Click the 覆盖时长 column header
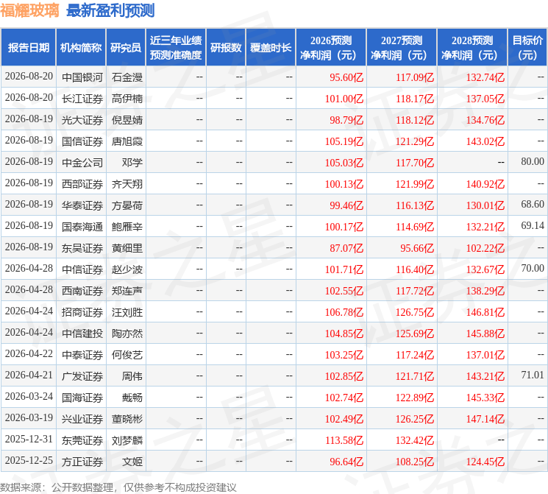 (x=271, y=47)
